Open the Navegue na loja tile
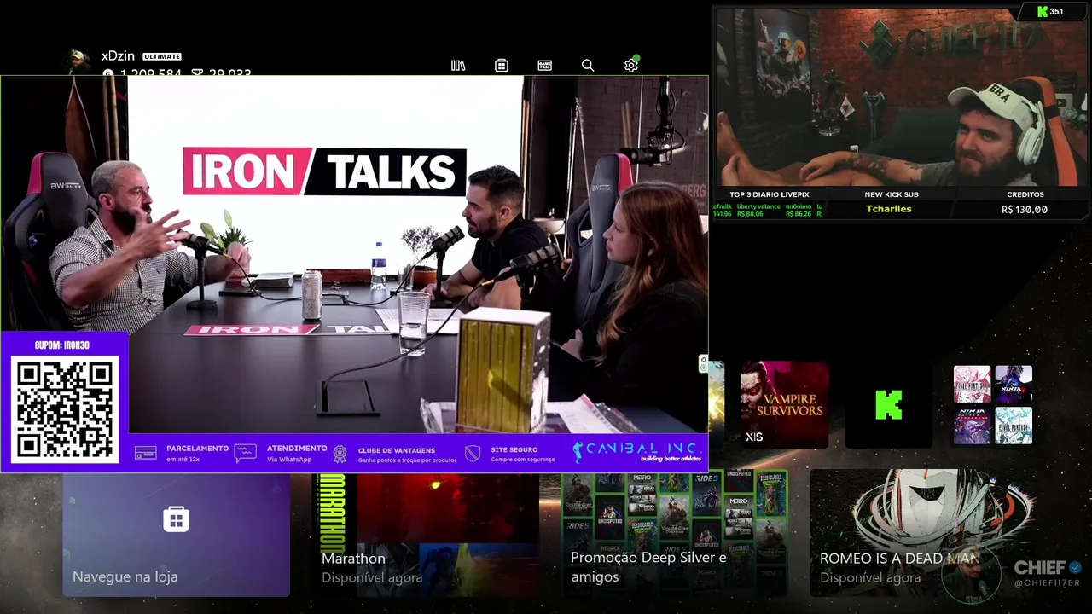The height and width of the screenshot is (614, 1092). pos(176,535)
